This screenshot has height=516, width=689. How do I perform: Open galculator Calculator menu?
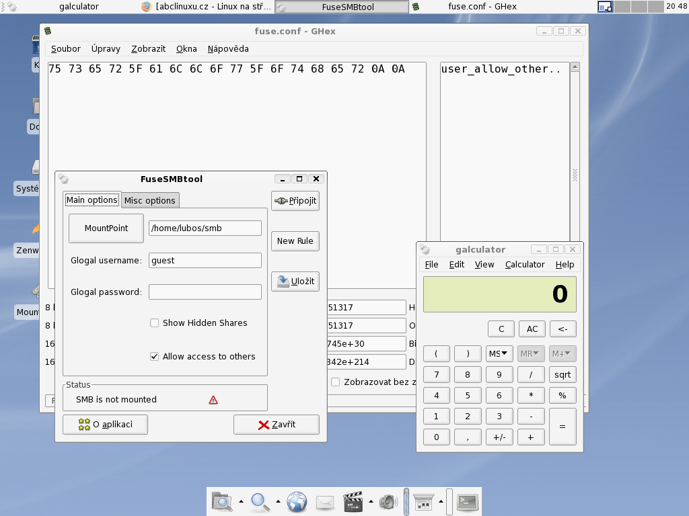click(525, 265)
